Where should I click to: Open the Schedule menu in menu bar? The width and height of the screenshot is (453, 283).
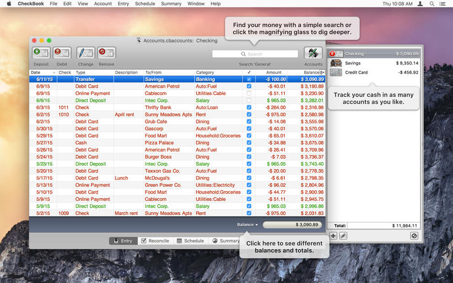[x=145, y=3]
